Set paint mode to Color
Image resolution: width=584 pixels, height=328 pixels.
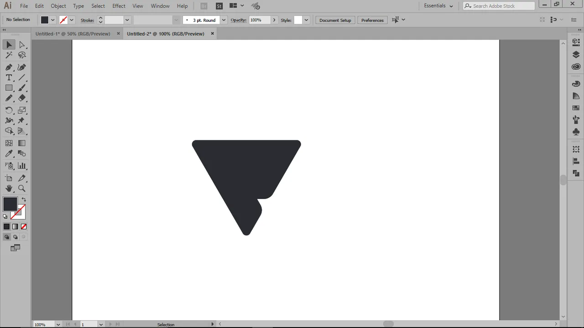tap(6, 226)
